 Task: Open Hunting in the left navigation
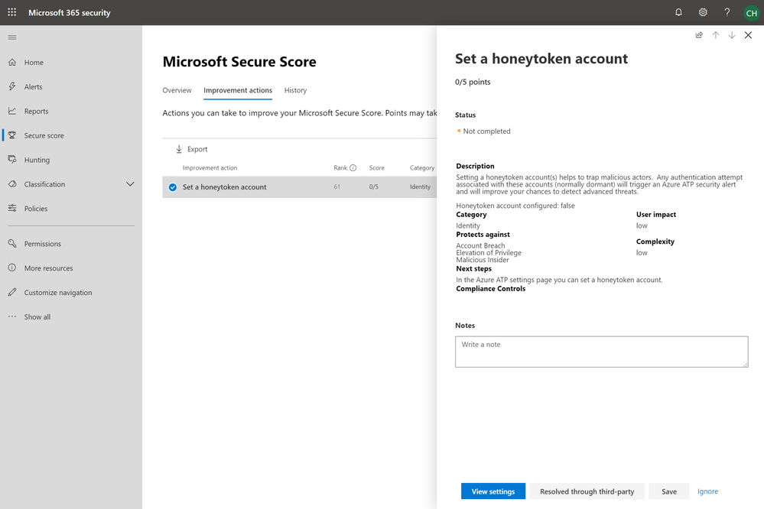coord(37,160)
